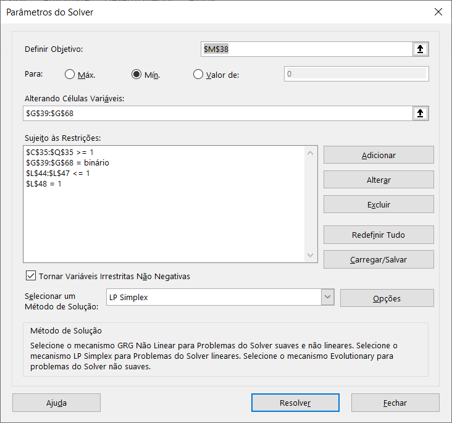
Task: Select constraint $C$35:$Q$35 >= 1
Action: [60, 152]
